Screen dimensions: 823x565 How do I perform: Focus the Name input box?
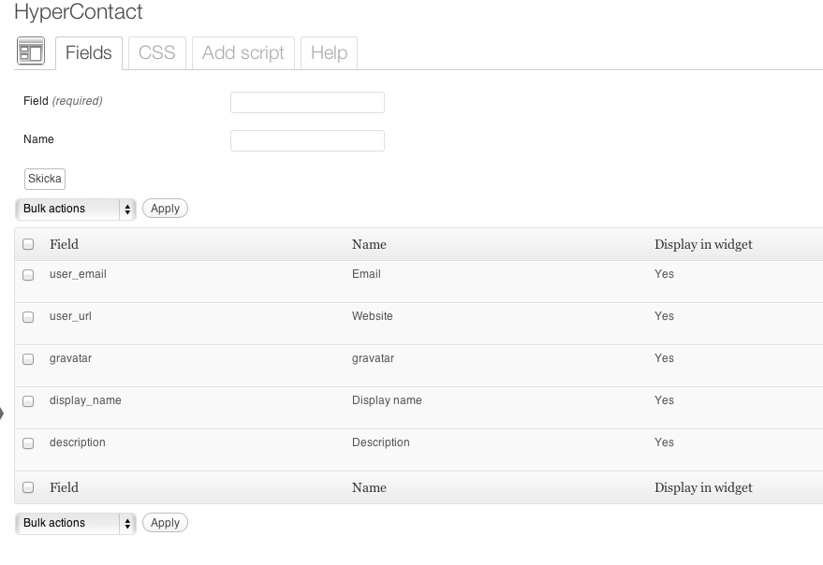pyautogui.click(x=308, y=140)
